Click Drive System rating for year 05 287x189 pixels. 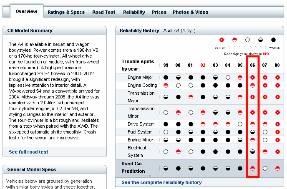click(240, 124)
